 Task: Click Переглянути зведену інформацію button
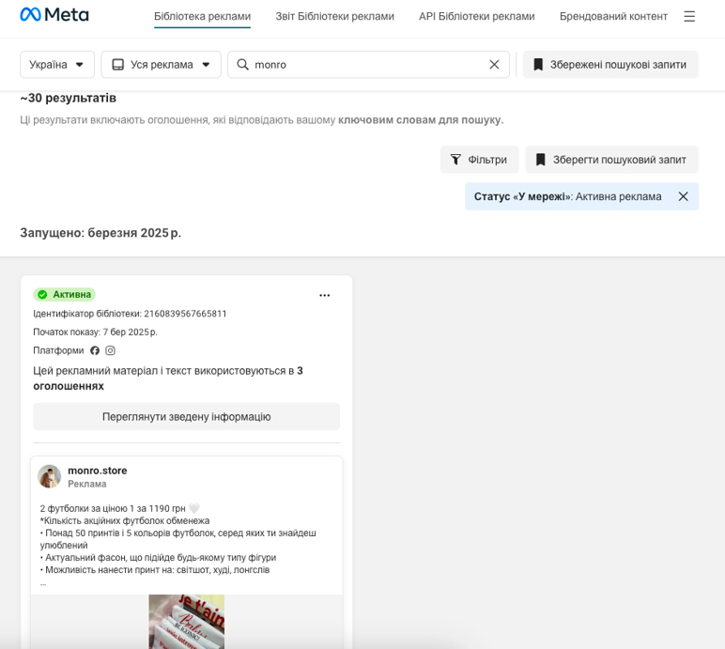tap(186, 417)
